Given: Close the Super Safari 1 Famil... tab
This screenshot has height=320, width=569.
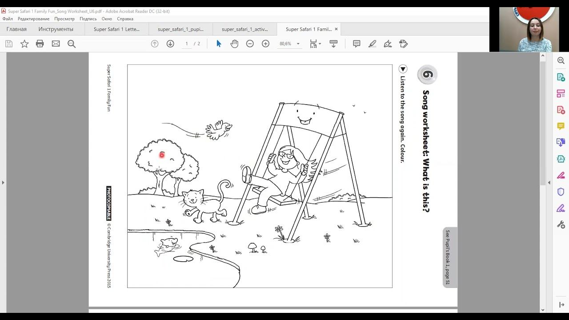Looking at the screenshot, I should 336,29.
